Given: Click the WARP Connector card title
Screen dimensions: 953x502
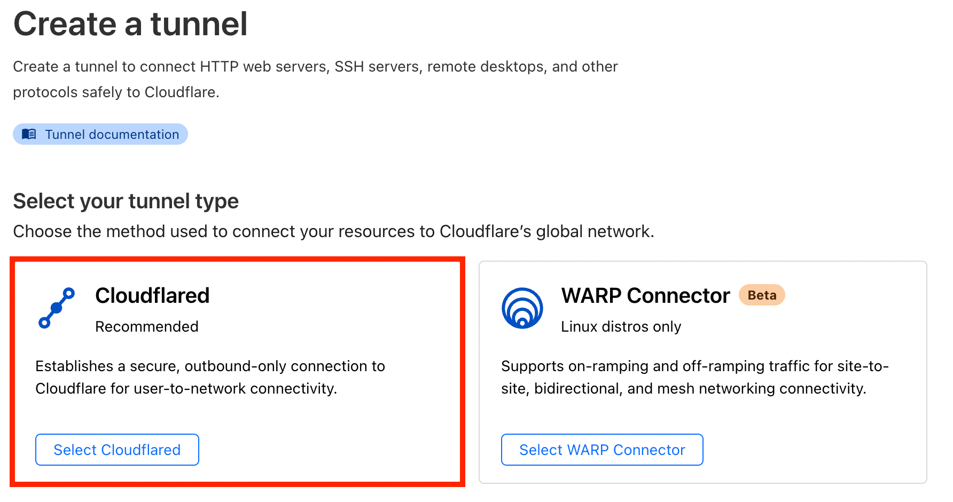Looking at the screenshot, I should click(x=645, y=296).
